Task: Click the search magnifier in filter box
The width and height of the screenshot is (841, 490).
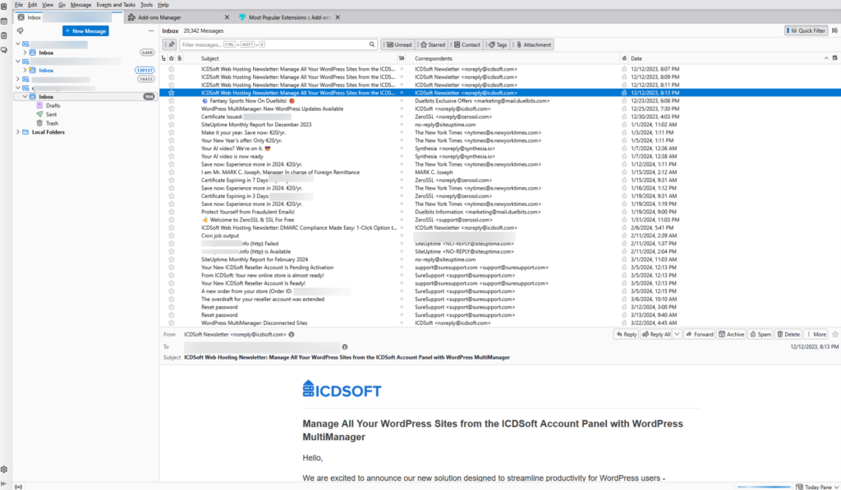Action: [x=372, y=44]
